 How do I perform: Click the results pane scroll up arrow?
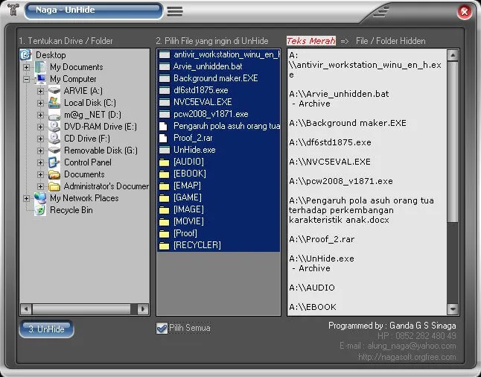pyautogui.click(x=453, y=56)
